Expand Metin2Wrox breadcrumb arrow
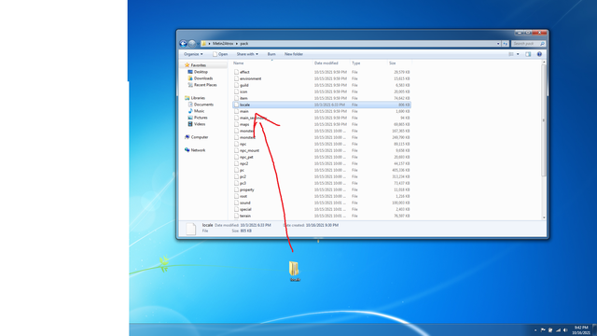 236,44
